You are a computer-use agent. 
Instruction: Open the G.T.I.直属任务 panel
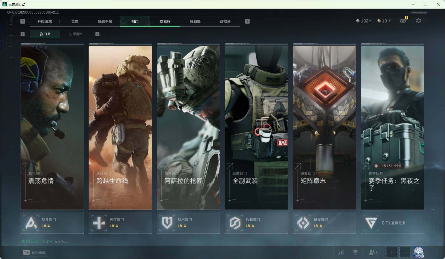click(392, 223)
